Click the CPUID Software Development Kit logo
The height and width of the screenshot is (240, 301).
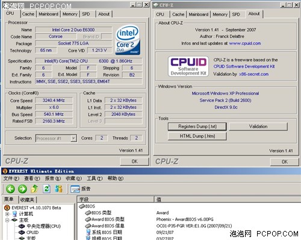[x=188, y=66]
